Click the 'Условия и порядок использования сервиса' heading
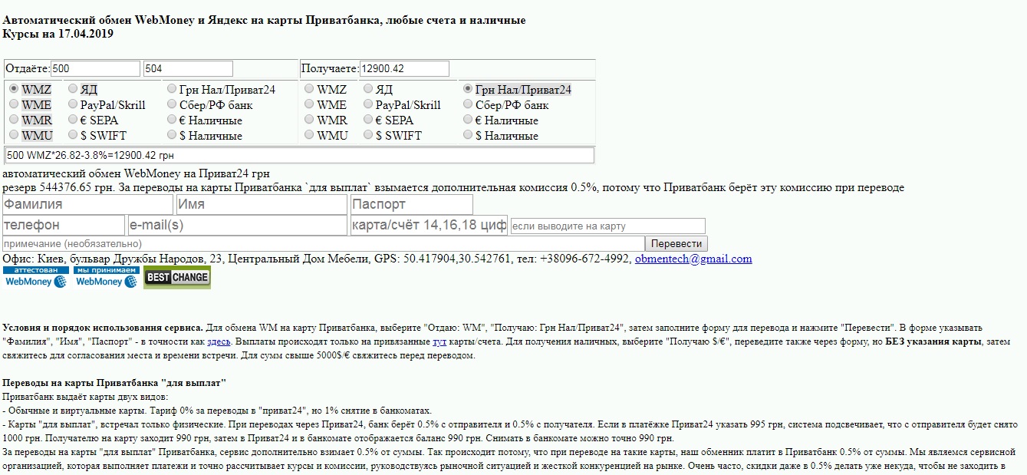1027x475 pixels. (x=104, y=328)
